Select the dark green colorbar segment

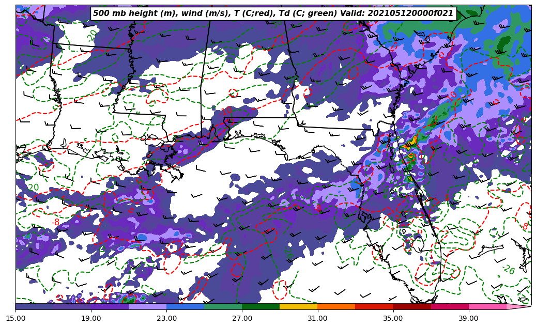pyautogui.click(x=261, y=306)
